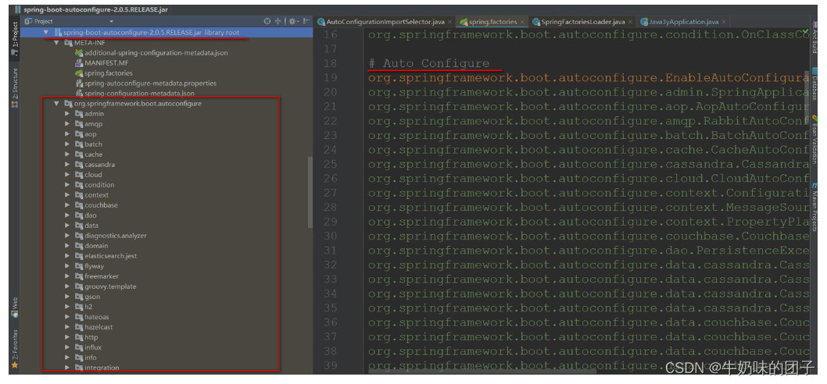Open the 1: Project tool window tab
Viewport: 827px width, 384px height.
click(15, 37)
